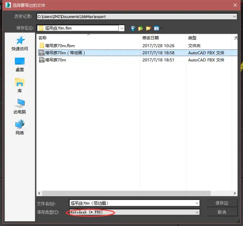Expand the 历史记录 history path dropdown
243x226 pixels.
(x=234, y=17)
